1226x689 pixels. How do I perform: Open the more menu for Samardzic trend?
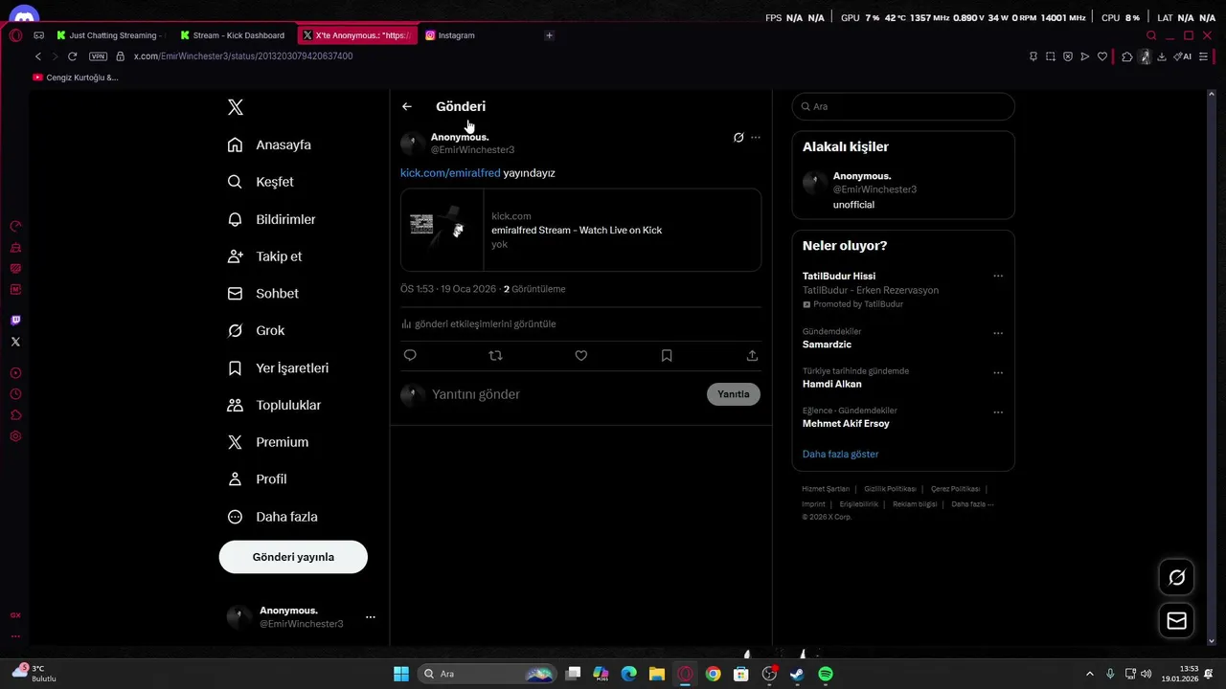coord(998,333)
